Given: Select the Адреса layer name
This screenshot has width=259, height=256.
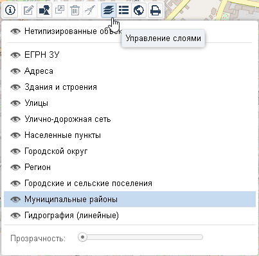Looking at the screenshot, I should 39,71.
